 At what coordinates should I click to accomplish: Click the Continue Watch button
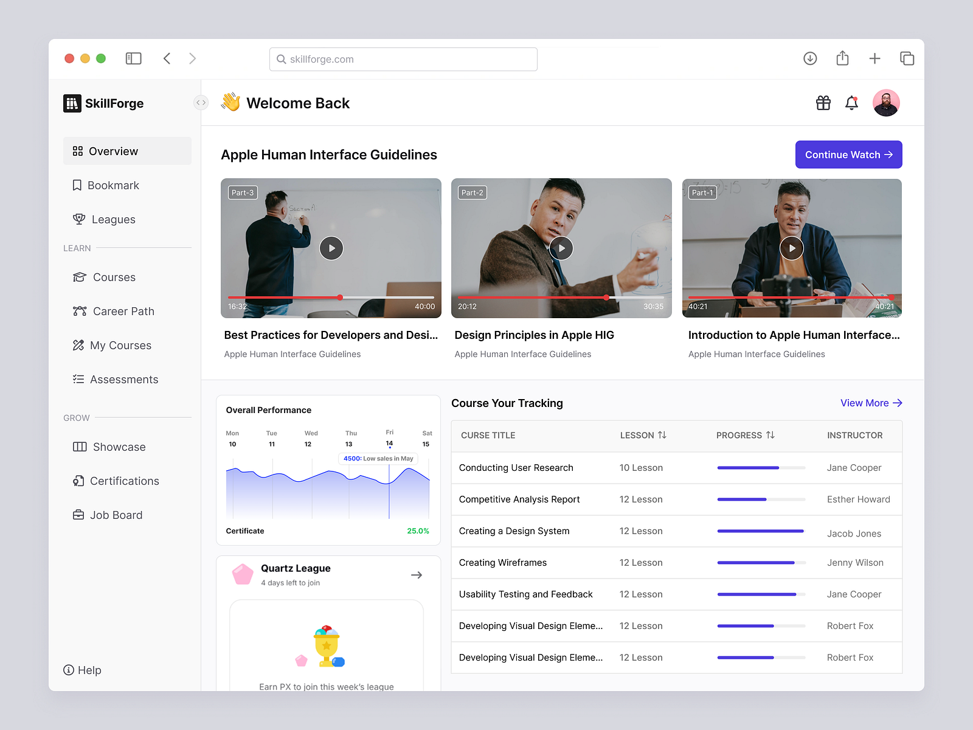coord(848,155)
